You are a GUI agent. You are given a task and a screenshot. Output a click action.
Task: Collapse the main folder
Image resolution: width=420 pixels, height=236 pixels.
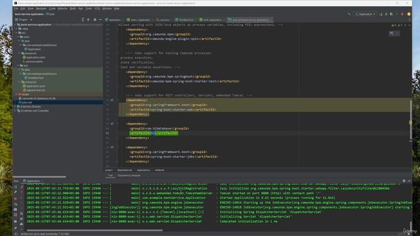(x=18, y=37)
